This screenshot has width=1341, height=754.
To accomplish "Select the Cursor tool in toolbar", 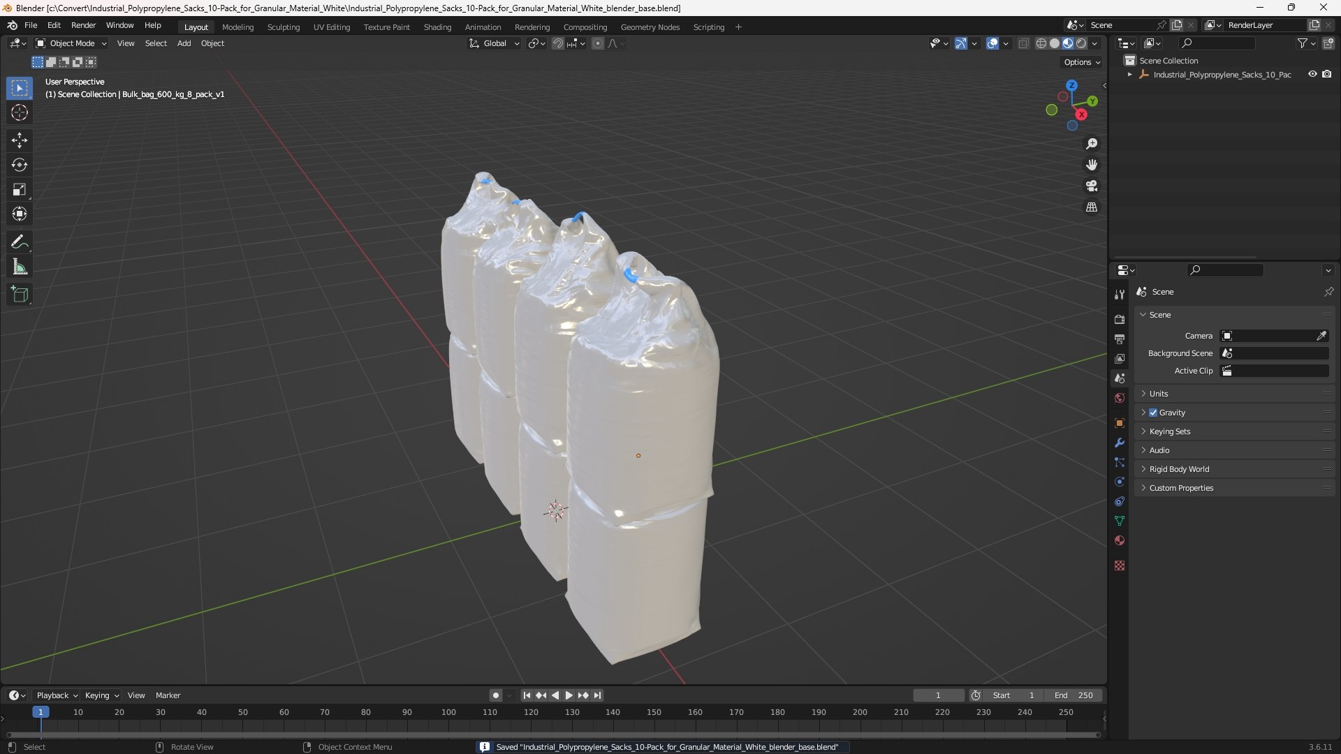I will (20, 112).
